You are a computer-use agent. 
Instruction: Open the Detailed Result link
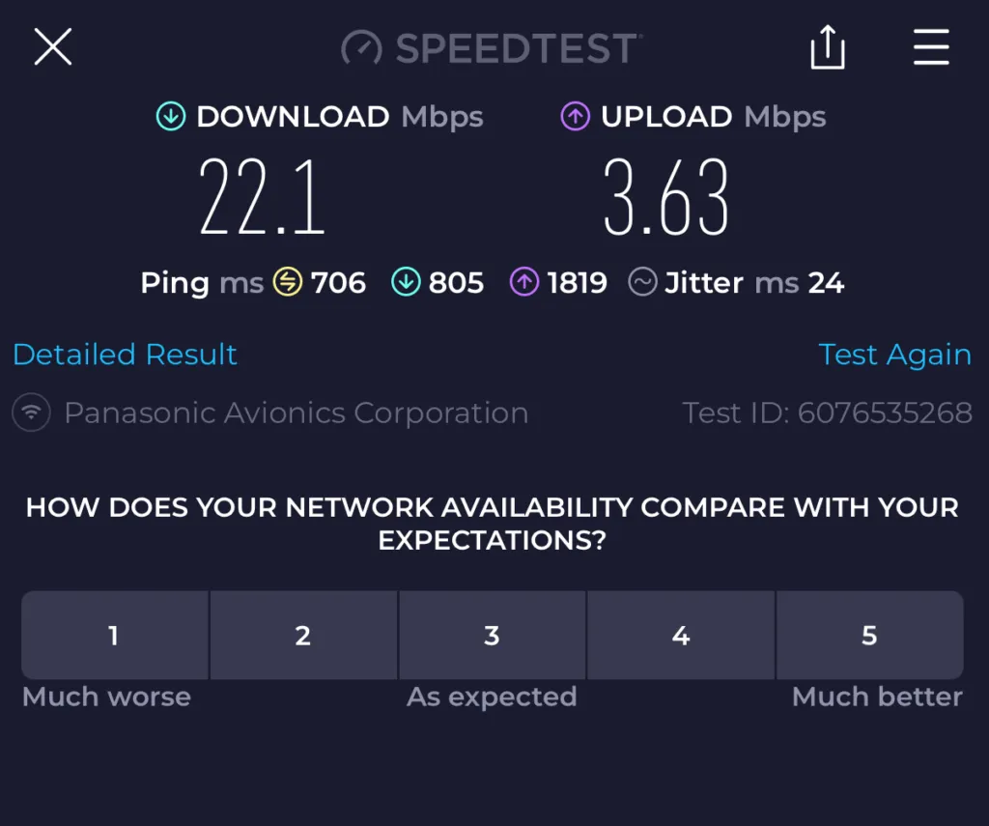coord(126,355)
